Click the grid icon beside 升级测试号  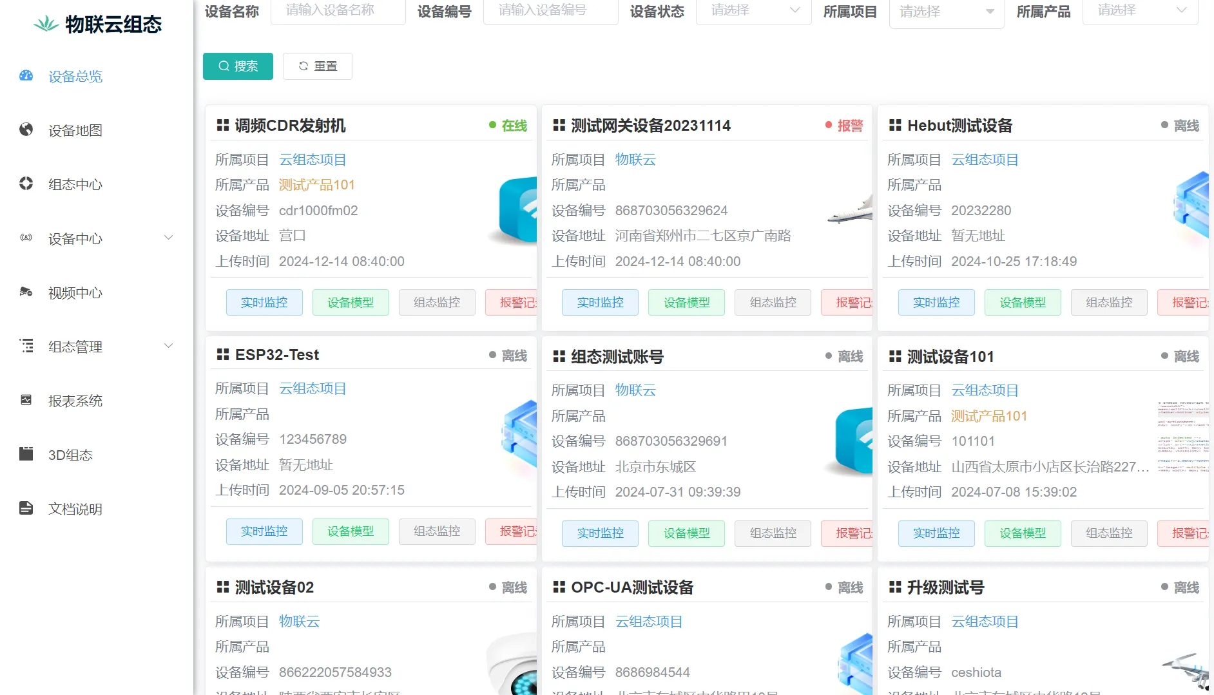pos(895,587)
